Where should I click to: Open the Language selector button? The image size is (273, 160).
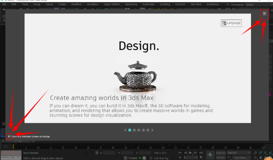click(231, 23)
